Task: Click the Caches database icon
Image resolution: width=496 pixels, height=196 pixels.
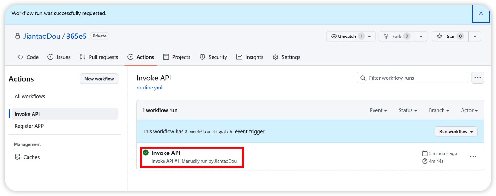Action: tap(18, 157)
